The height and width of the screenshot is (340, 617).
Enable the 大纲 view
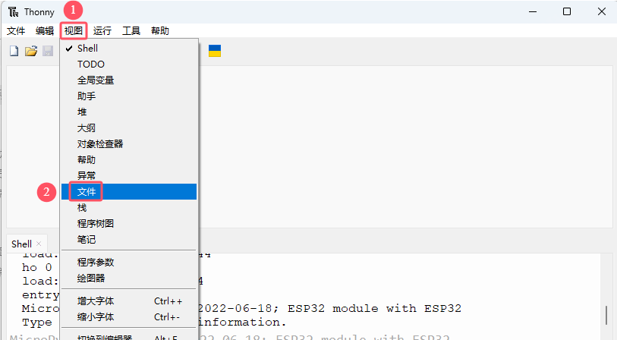coord(129,128)
